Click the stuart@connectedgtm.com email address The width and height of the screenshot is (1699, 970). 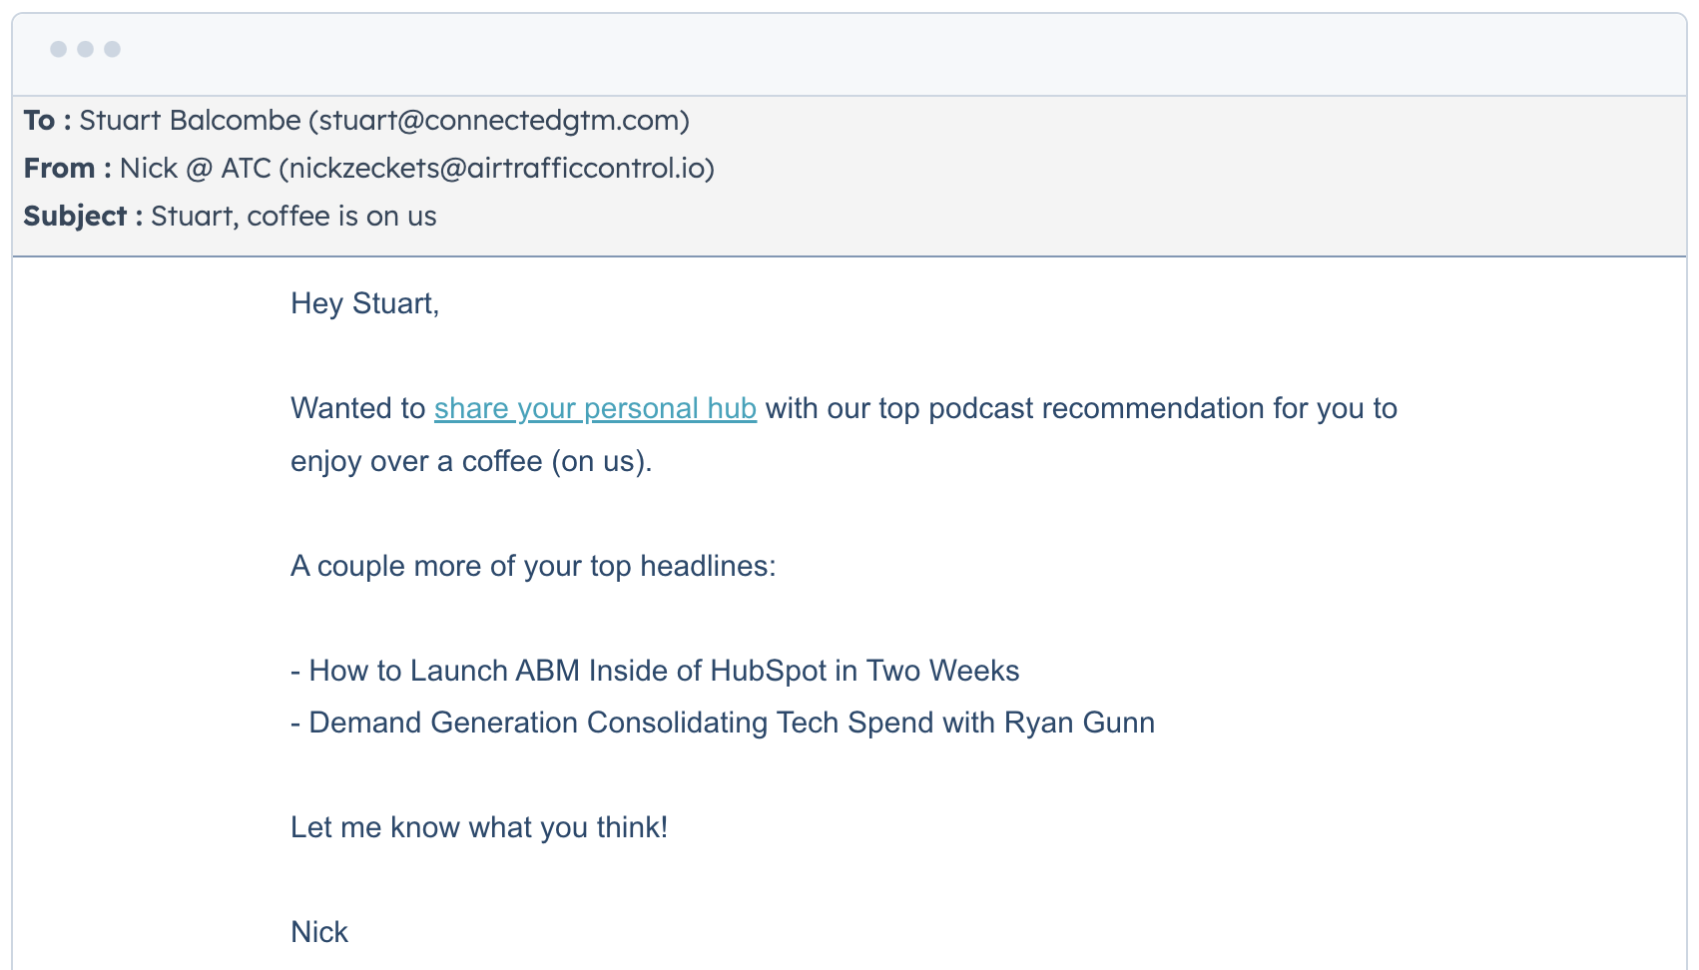pos(499,121)
